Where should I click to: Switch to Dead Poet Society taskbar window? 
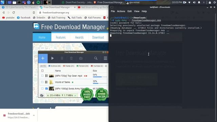tap(77, 2)
